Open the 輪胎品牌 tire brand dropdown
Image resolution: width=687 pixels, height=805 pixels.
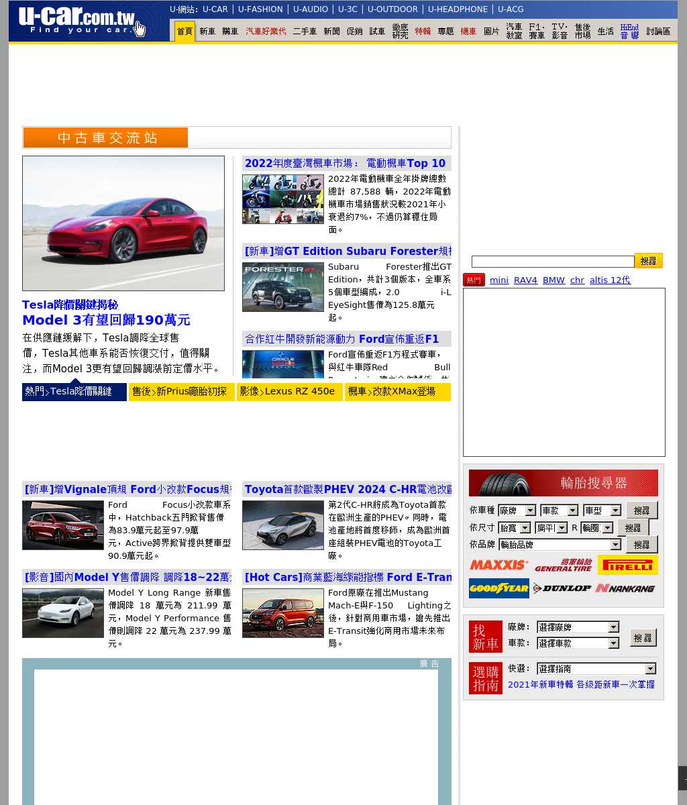click(x=560, y=545)
